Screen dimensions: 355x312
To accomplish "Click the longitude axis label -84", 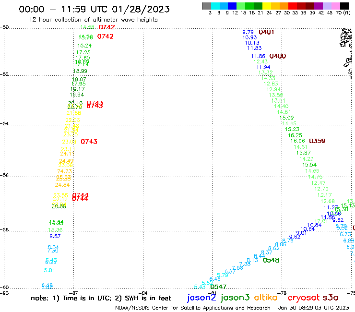I will [143, 293].
